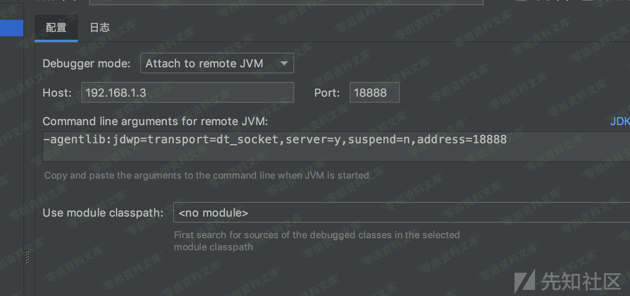Viewport: 630px width, 296px height.
Task: Select the highlighted blue configuration in sidebar
Action: [x=12, y=28]
